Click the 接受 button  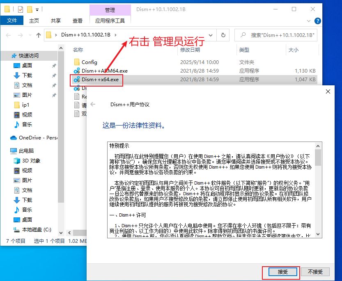point(282,272)
